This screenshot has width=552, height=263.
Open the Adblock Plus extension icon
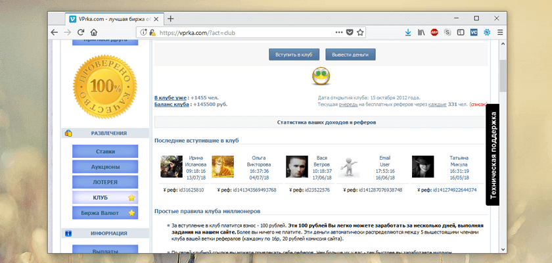[x=434, y=32]
